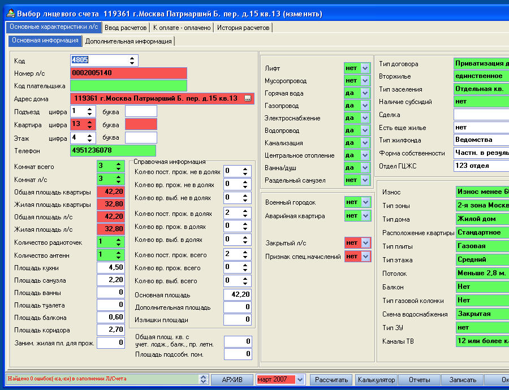Open the Центральное отопление dropdown
The image size is (509, 390).
pos(365,155)
